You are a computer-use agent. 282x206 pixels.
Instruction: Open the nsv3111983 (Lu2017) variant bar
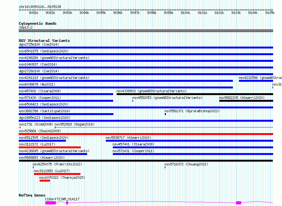point(57,174)
